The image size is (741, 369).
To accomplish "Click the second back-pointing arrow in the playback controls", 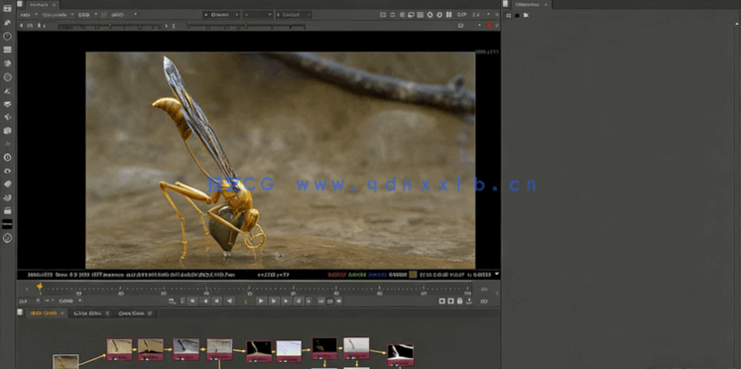I will point(205,301).
